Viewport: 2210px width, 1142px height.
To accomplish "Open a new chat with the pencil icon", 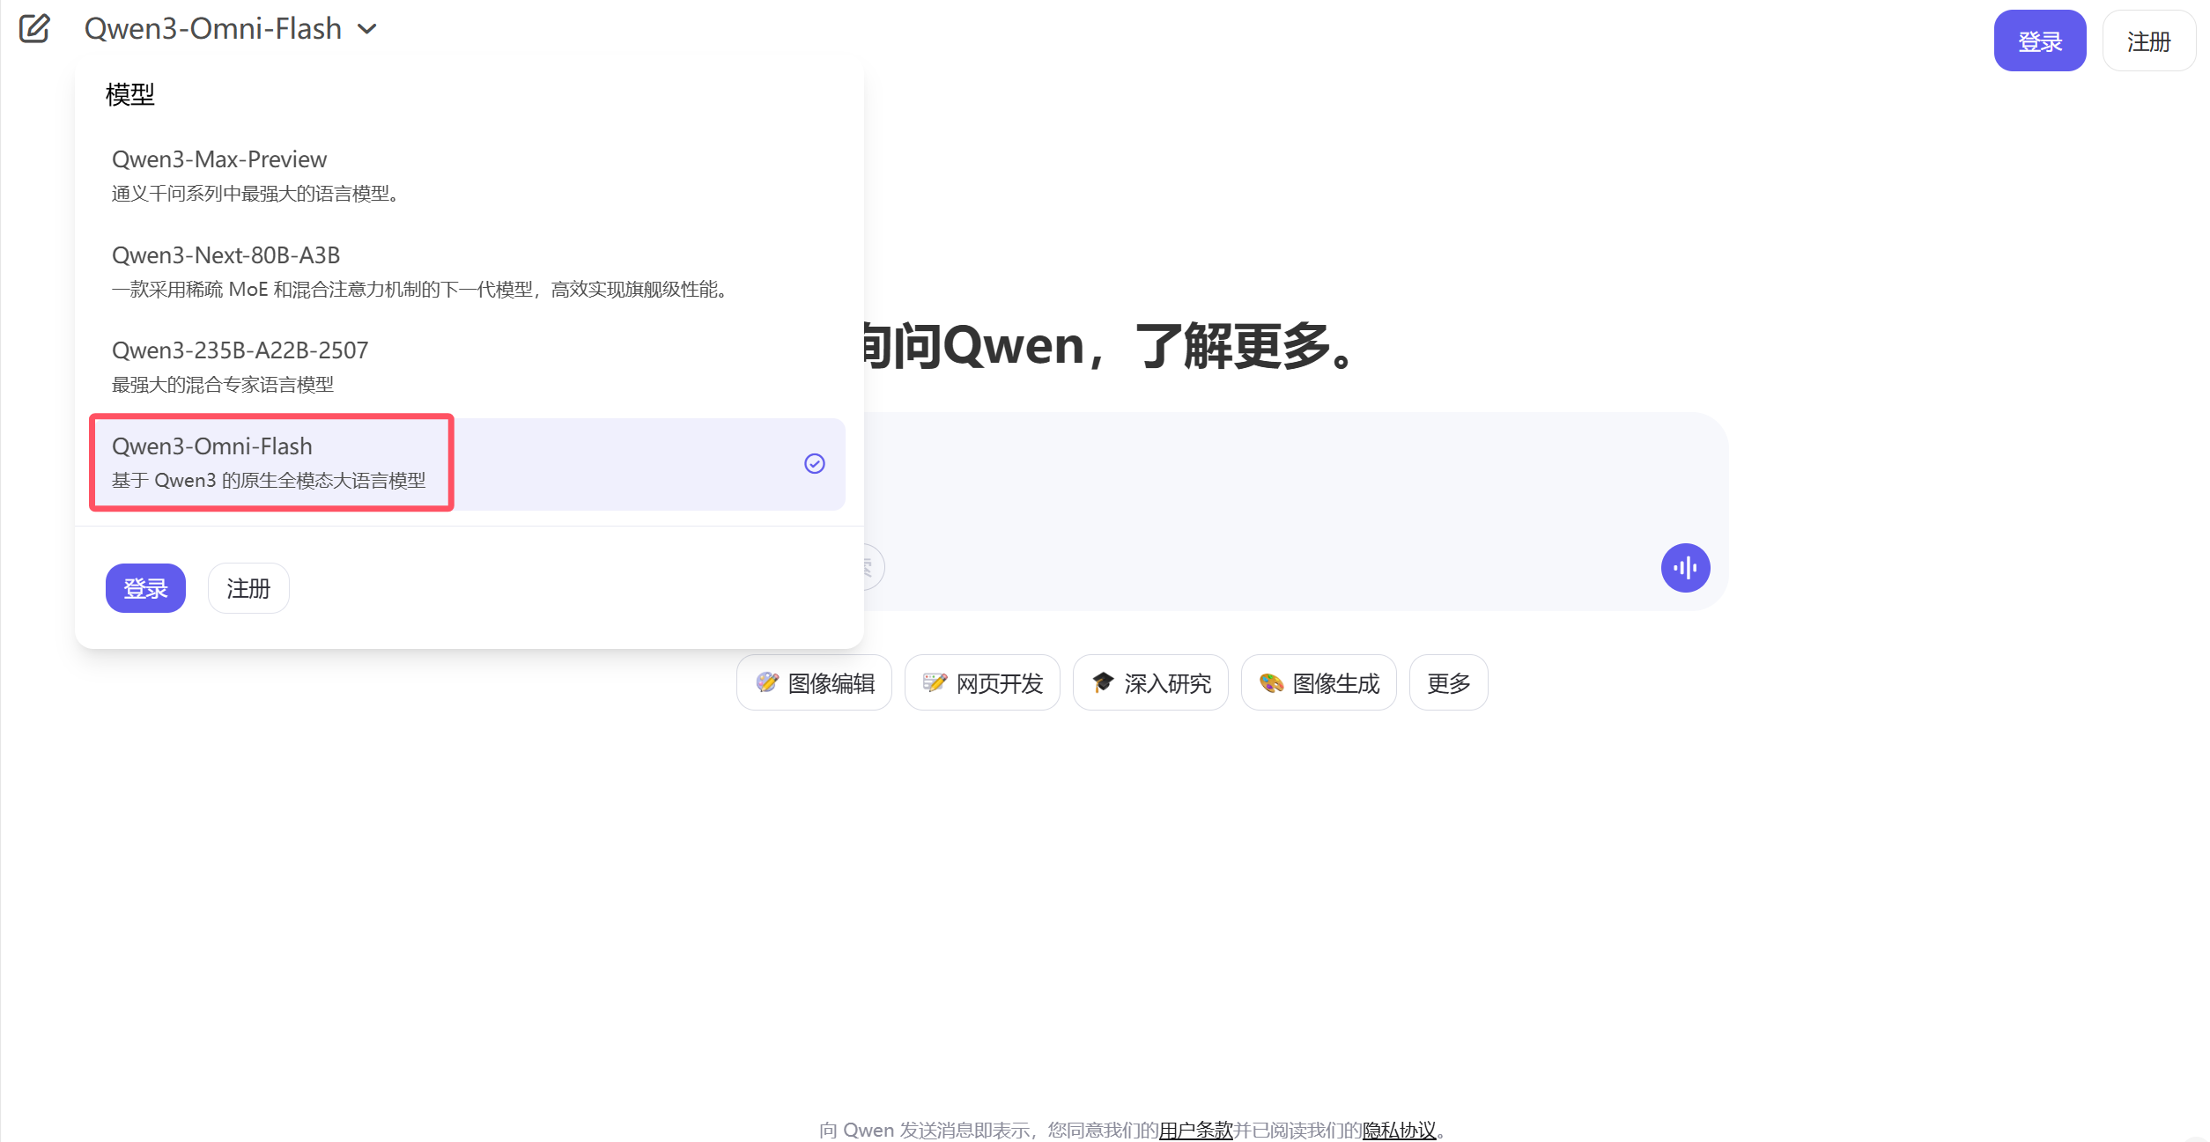I will [x=33, y=29].
